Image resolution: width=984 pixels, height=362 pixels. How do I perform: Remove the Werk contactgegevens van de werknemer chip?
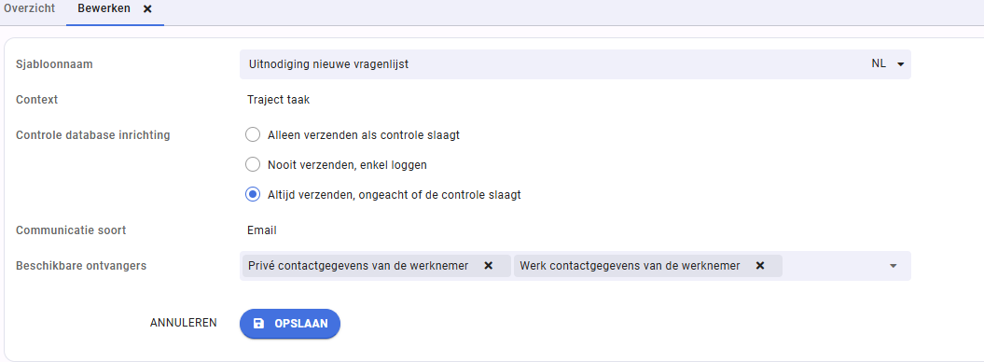click(760, 266)
